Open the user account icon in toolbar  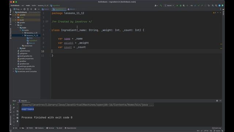(x=156, y=5)
